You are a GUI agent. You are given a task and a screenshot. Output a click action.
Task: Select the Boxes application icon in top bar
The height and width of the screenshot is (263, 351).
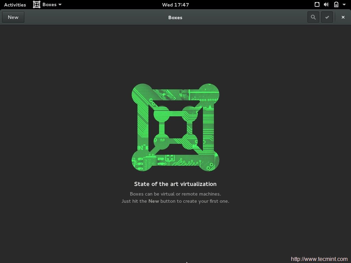(x=37, y=4)
